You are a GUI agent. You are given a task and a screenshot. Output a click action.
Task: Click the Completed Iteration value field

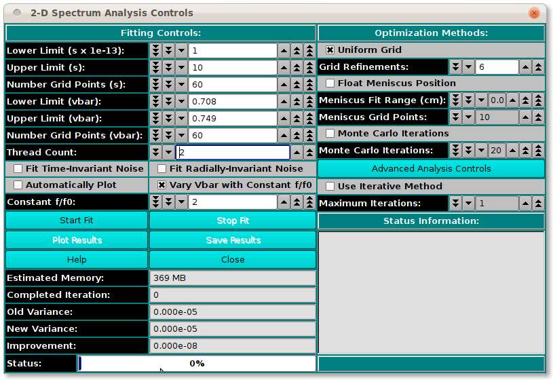click(x=233, y=295)
